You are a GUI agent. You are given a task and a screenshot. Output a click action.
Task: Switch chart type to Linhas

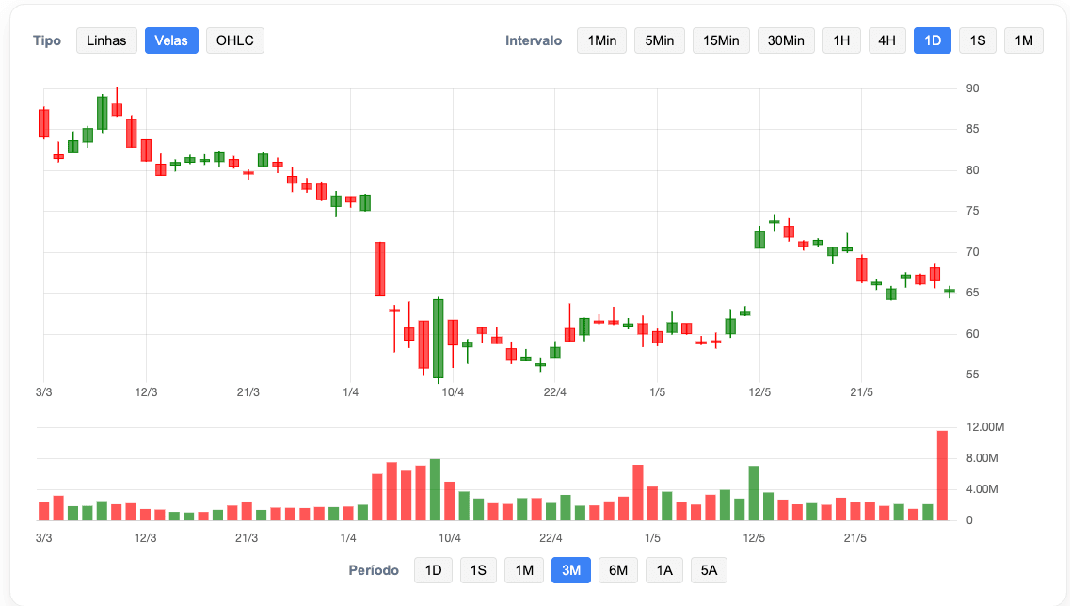point(106,40)
